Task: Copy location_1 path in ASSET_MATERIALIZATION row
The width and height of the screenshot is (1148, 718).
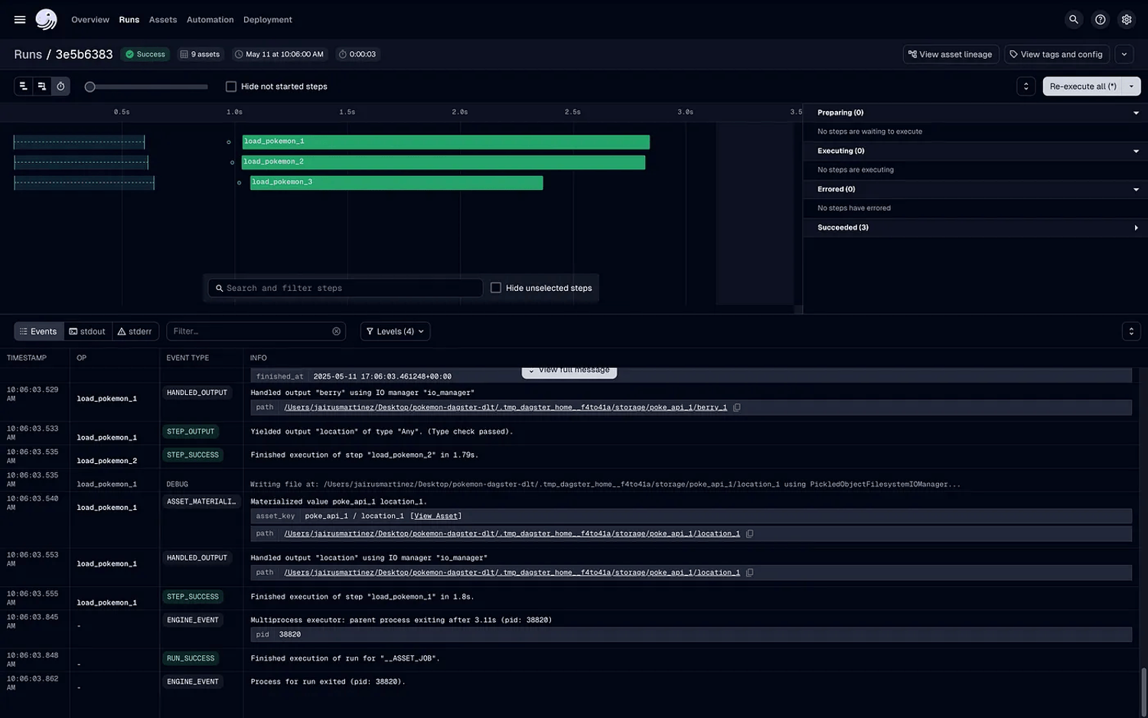Action: click(750, 534)
